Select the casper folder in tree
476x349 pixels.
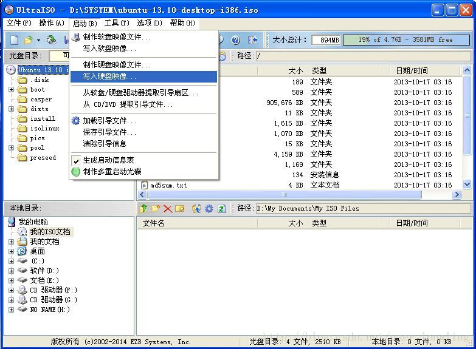[x=41, y=99]
